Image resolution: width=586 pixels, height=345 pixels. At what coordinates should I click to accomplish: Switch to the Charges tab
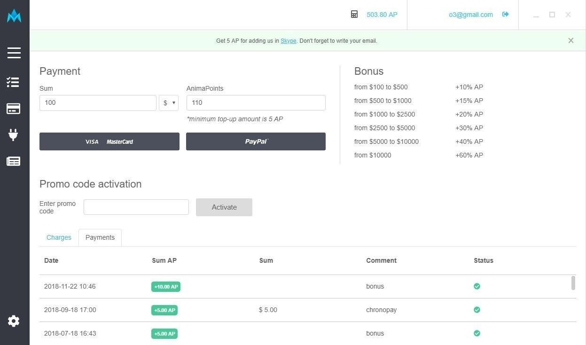click(59, 237)
